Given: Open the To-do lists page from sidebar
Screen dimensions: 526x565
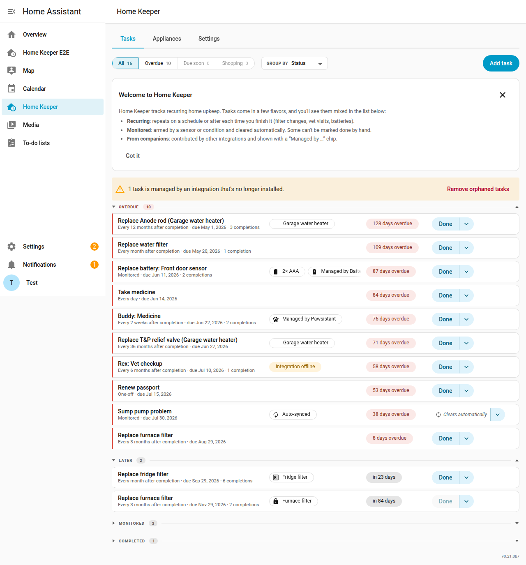Looking at the screenshot, I should (53, 143).
